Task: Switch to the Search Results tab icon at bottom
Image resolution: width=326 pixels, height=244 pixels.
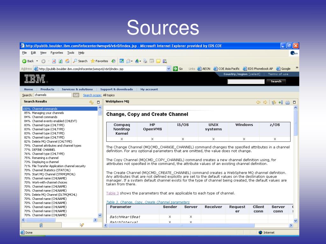Action: [x=82, y=225]
